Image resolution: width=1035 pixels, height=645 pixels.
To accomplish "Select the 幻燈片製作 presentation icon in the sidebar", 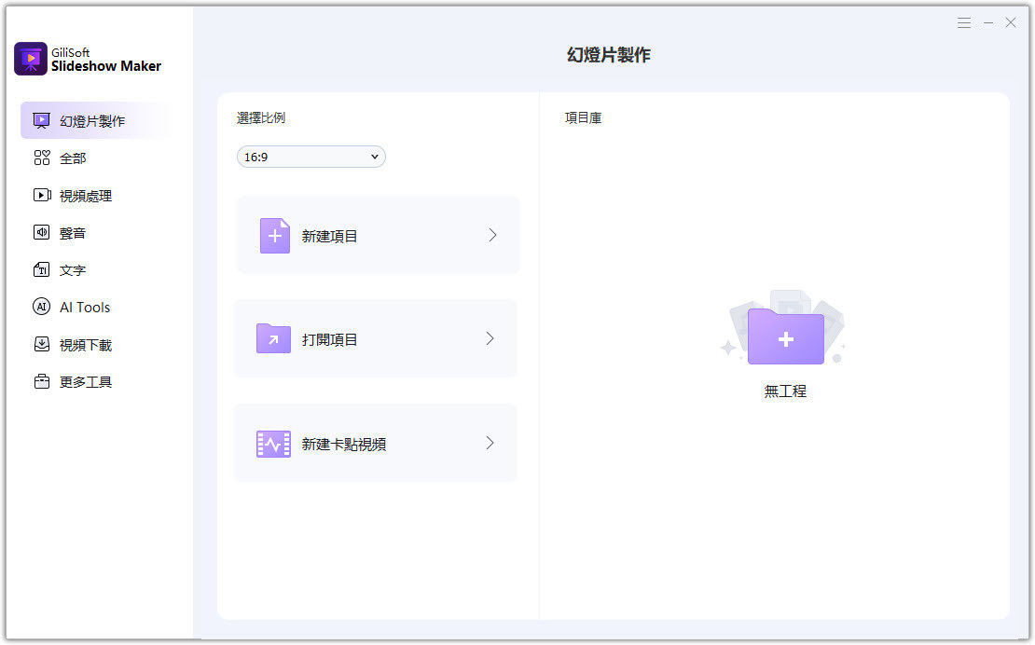I will pos(41,120).
